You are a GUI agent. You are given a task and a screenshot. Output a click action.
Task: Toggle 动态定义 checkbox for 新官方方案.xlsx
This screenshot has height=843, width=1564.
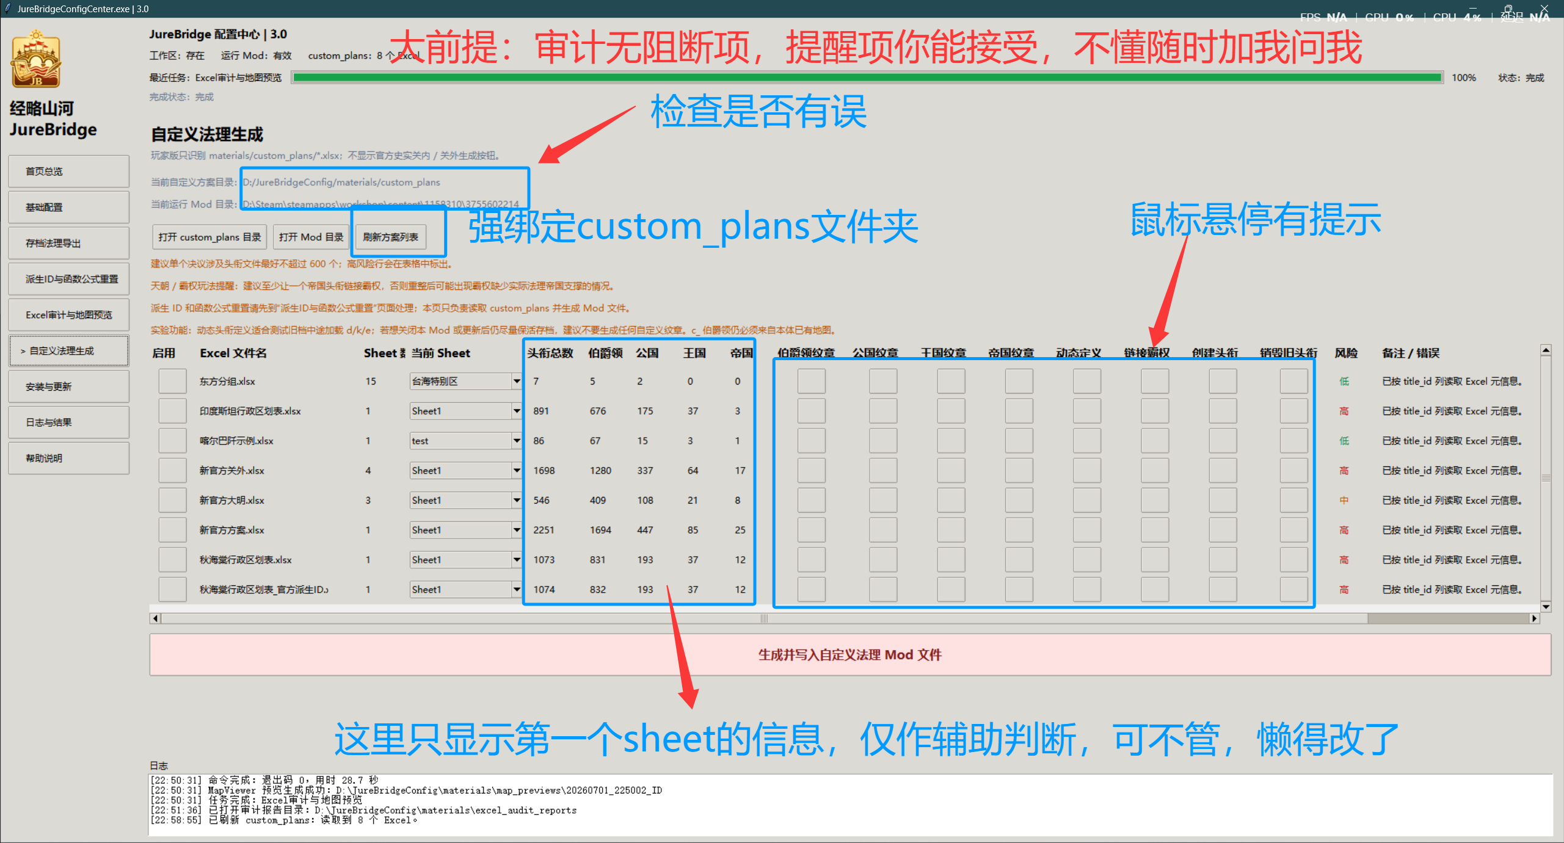click(x=1087, y=530)
